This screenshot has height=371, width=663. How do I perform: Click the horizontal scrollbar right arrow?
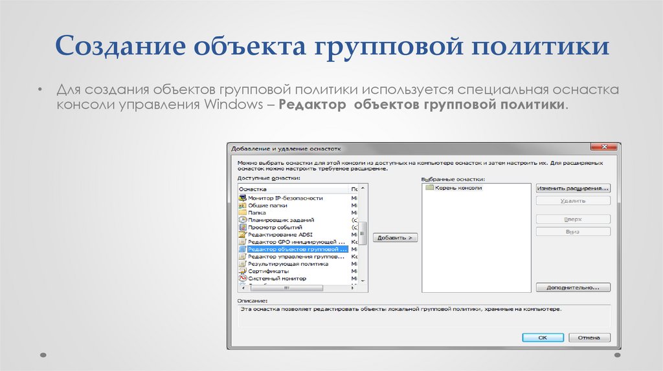[354, 288]
